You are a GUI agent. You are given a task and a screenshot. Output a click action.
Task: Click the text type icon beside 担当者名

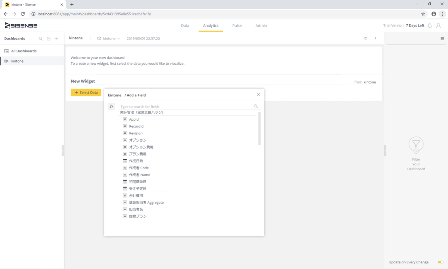click(x=125, y=209)
